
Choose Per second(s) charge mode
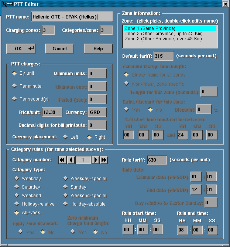15,99
